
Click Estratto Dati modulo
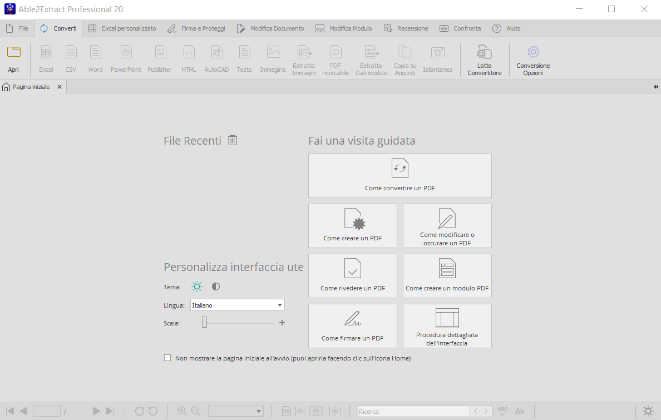(x=371, y=60)
